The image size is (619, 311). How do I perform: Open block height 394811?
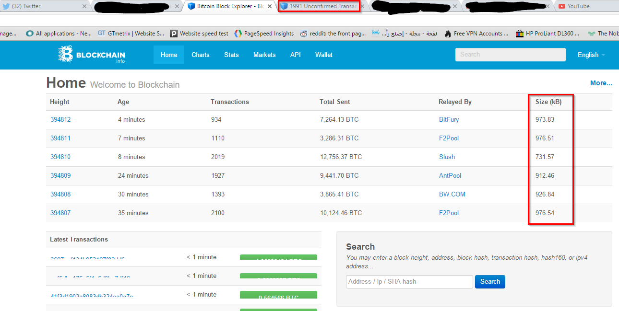pyautogui.click(x=60, y=138)
